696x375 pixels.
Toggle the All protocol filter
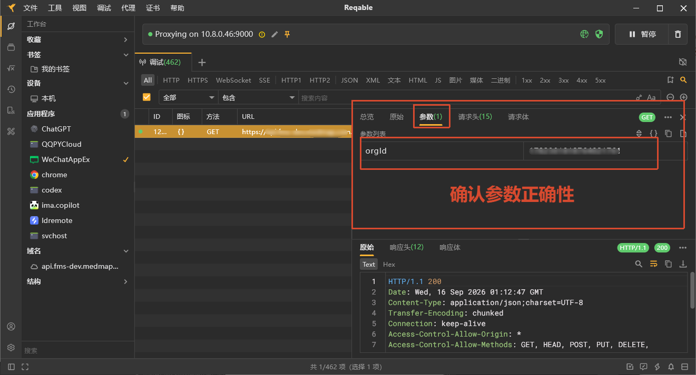pyautogui.click(x=148, y=80)
